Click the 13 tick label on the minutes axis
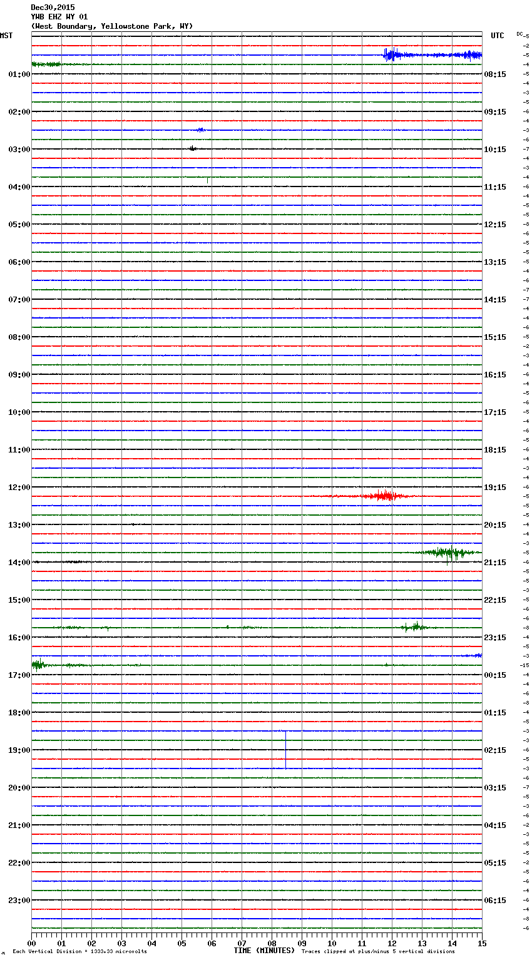 click(x=422, y=943)
